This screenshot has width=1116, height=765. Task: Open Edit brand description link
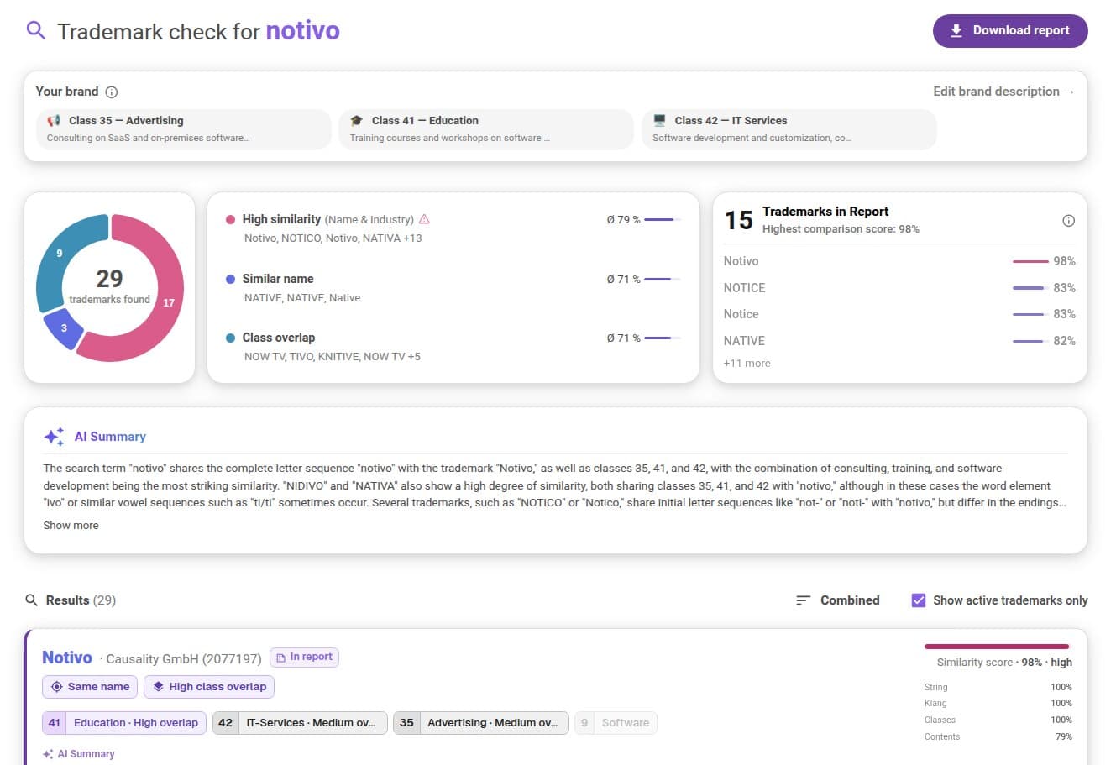point(1003,92)
